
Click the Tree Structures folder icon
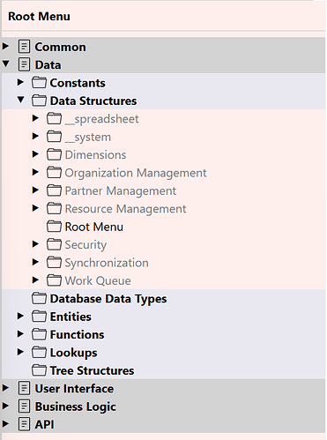[x=39, y=370]
